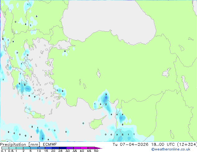Pick the legend swatch between 35 and 40

pos(77,148)
